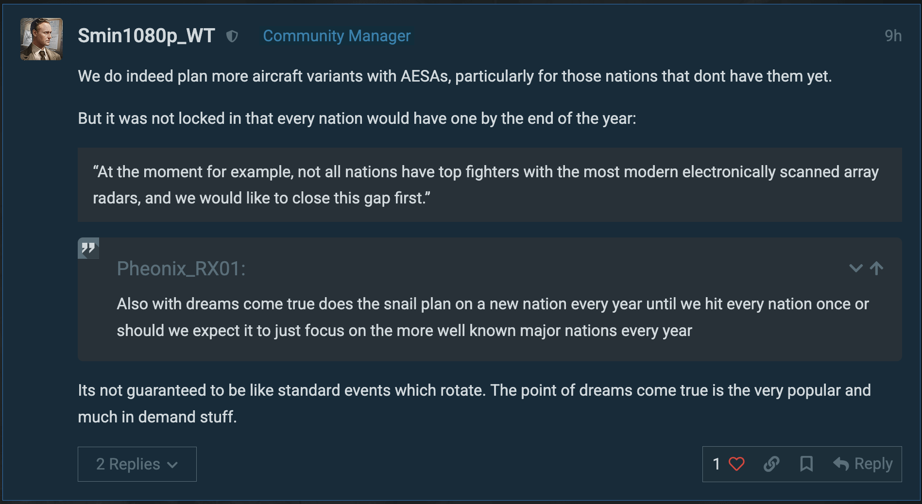Click the quotation mark icon on the quote
Viewport: 922px width, 504px height.
(88, 248)
